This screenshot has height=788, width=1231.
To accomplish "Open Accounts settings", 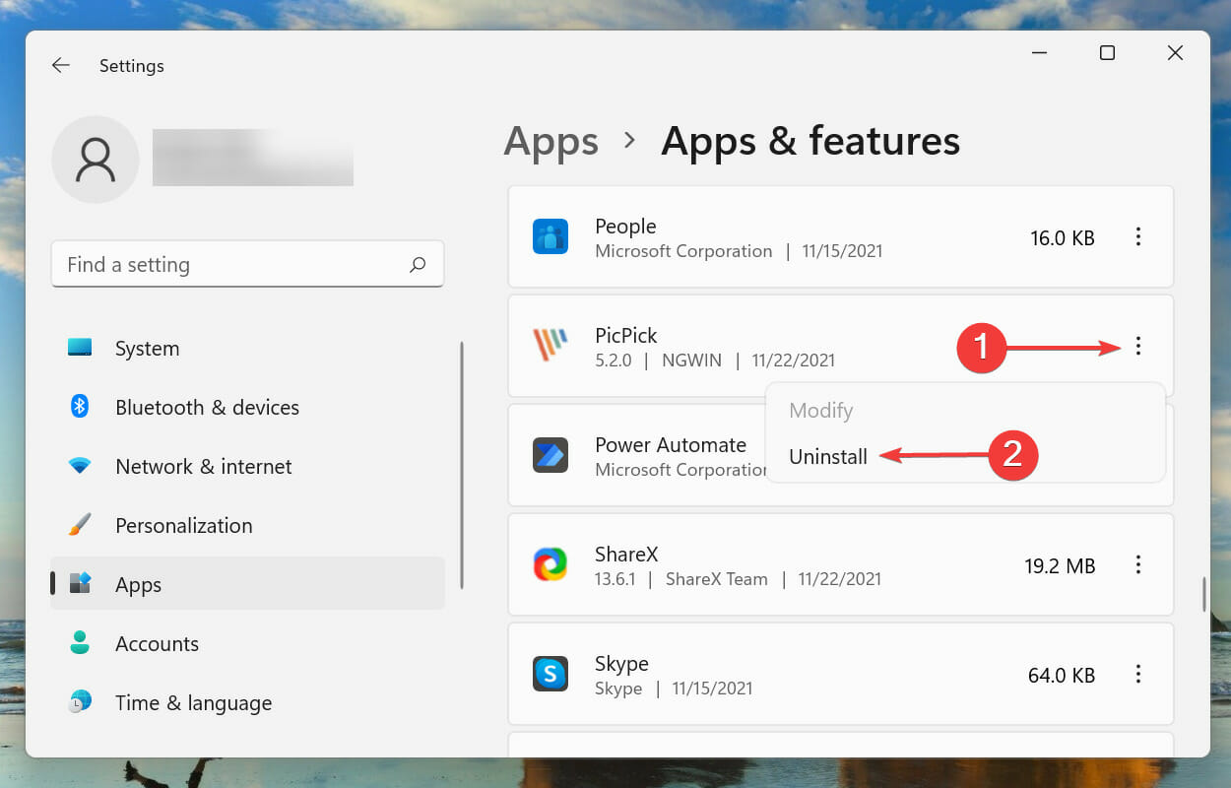I will [247, 643].
